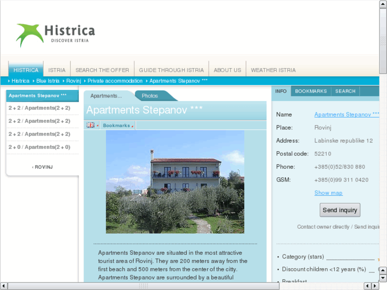Switch to the Apartments... content tab
The width and height of the screenshot is (387, 290).
pyautogui.click(x=106, y=96)
